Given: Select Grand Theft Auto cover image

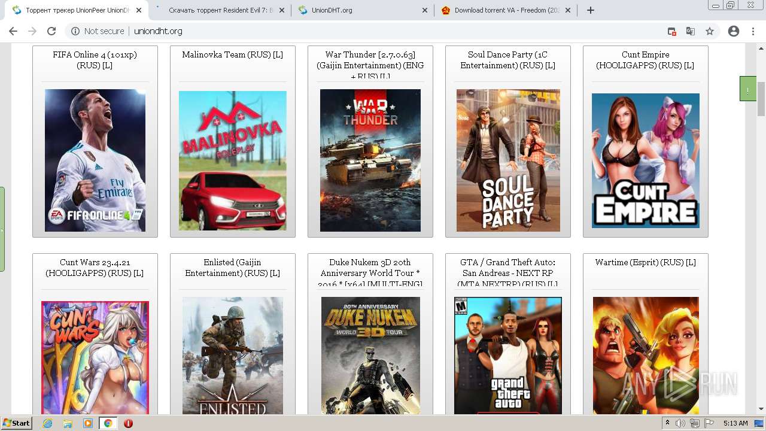Looking at the screenshot, I should [508, 356].
